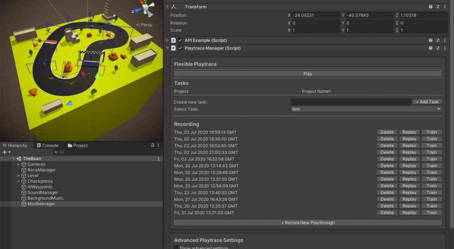The height and width of the screenshot is (249, 454).
Task: Click the SoundManager object cube icon
Action: point(24,193)
